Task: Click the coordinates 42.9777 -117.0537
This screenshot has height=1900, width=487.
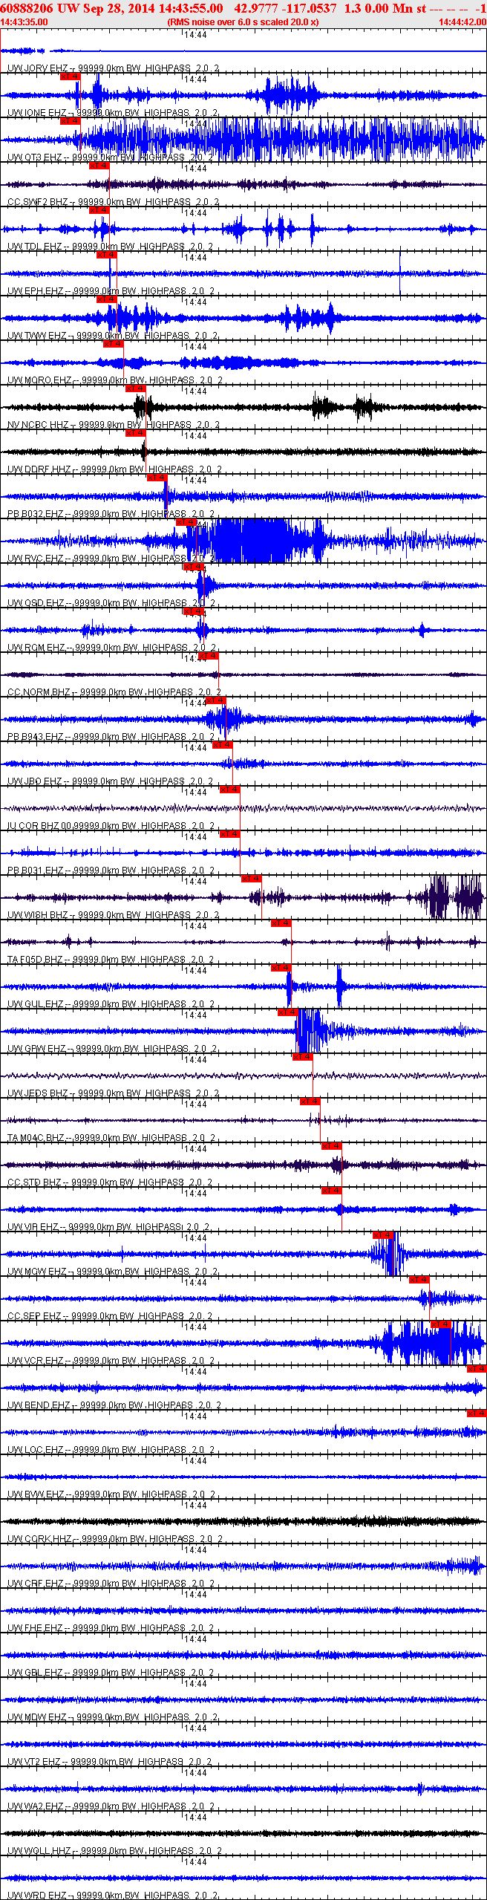Action: [x=285, y=8]
